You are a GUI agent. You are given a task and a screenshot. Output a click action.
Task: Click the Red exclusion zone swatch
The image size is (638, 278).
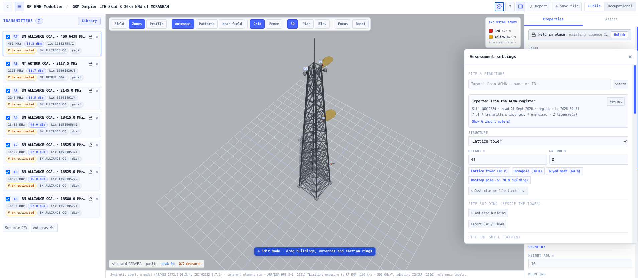pyautogui.click(x=491, y=31)
